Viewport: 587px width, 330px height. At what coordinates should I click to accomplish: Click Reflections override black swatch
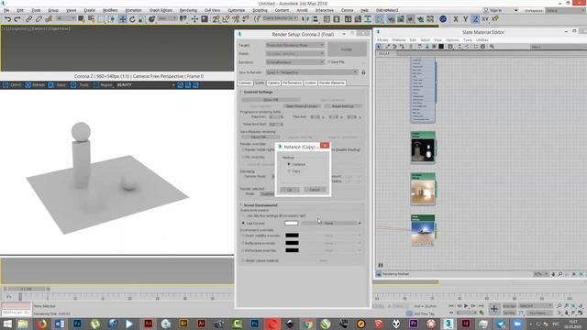click(292, 243)
